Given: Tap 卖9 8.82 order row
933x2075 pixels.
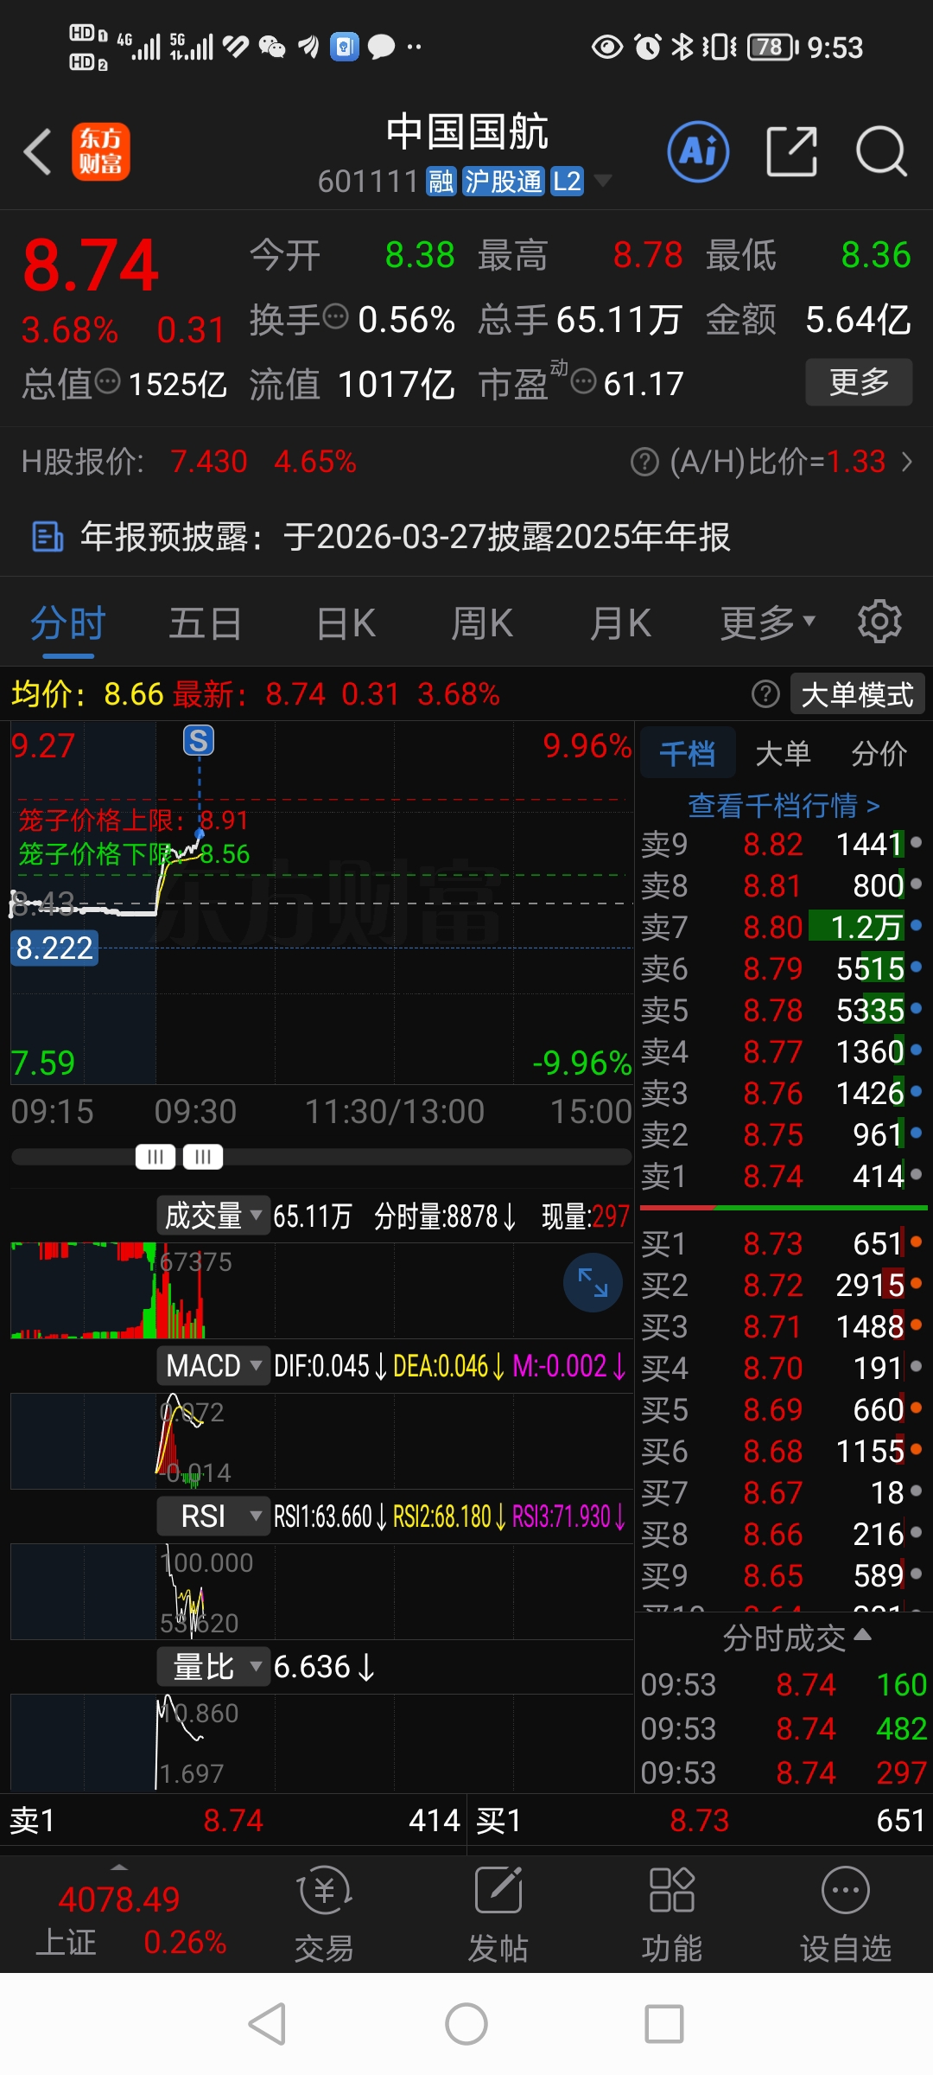Looking at the screenshot, I should [x=782, y=844].
